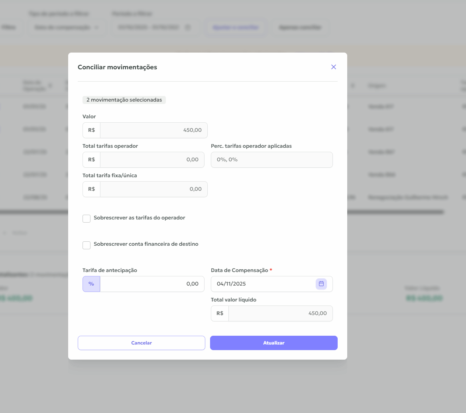Click R$ prefix of Total tarifas operador

click(x=92, y=160)
